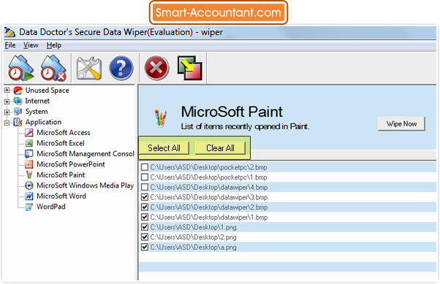Select the Application label in tree
This screenshot has width=440, height=284.
(x=43, y=122)
